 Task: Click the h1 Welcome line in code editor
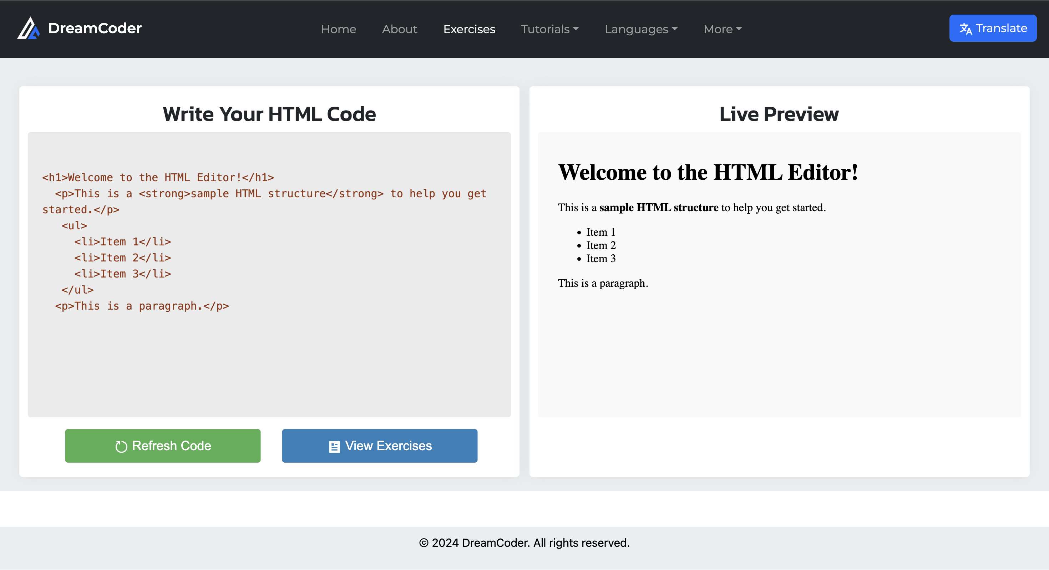coord(158,178)
